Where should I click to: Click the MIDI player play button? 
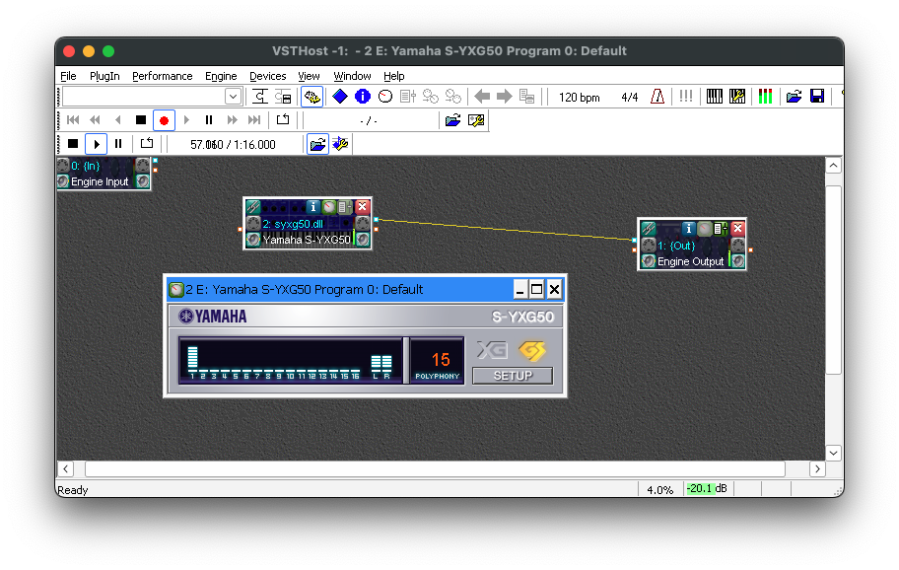97,144
